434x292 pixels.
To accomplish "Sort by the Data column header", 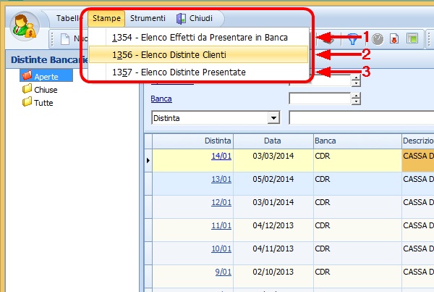I will pos(272,139).
